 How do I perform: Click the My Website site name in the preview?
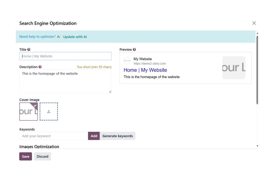pos(142,59)
